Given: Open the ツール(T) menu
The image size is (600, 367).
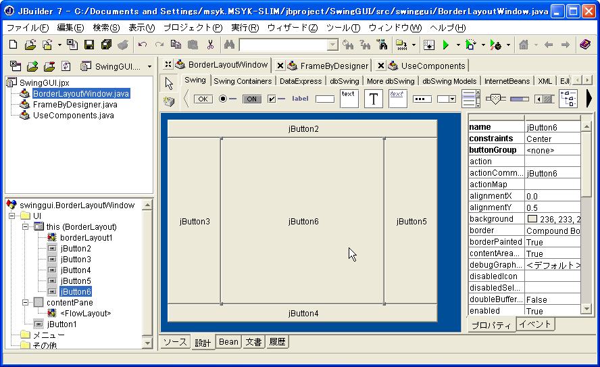Looking at the screenshot, I should (343, 28).
